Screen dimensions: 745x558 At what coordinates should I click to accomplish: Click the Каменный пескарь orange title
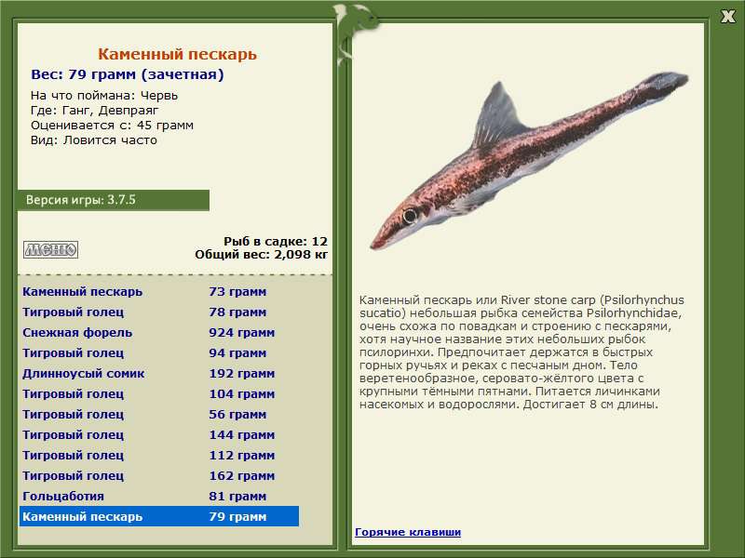(177, 54)
